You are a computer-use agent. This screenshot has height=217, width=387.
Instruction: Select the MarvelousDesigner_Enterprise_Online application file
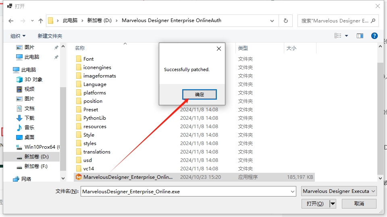(x=127, y=177)
